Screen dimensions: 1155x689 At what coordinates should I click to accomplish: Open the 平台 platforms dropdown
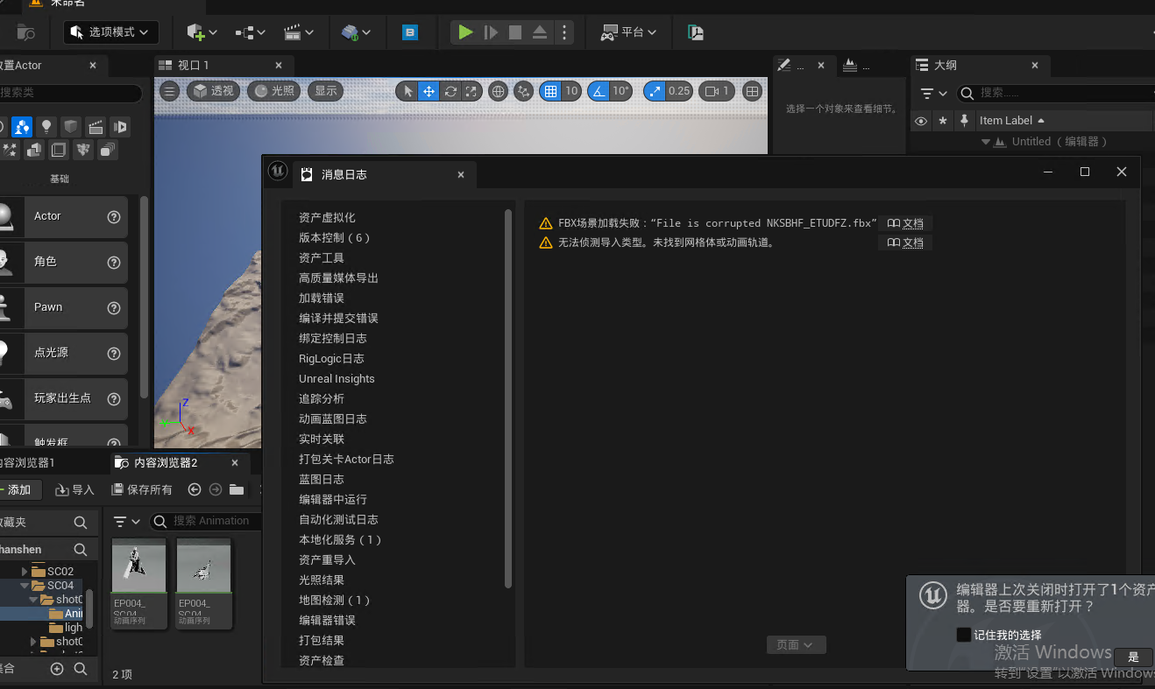click(x=628, y=32)
